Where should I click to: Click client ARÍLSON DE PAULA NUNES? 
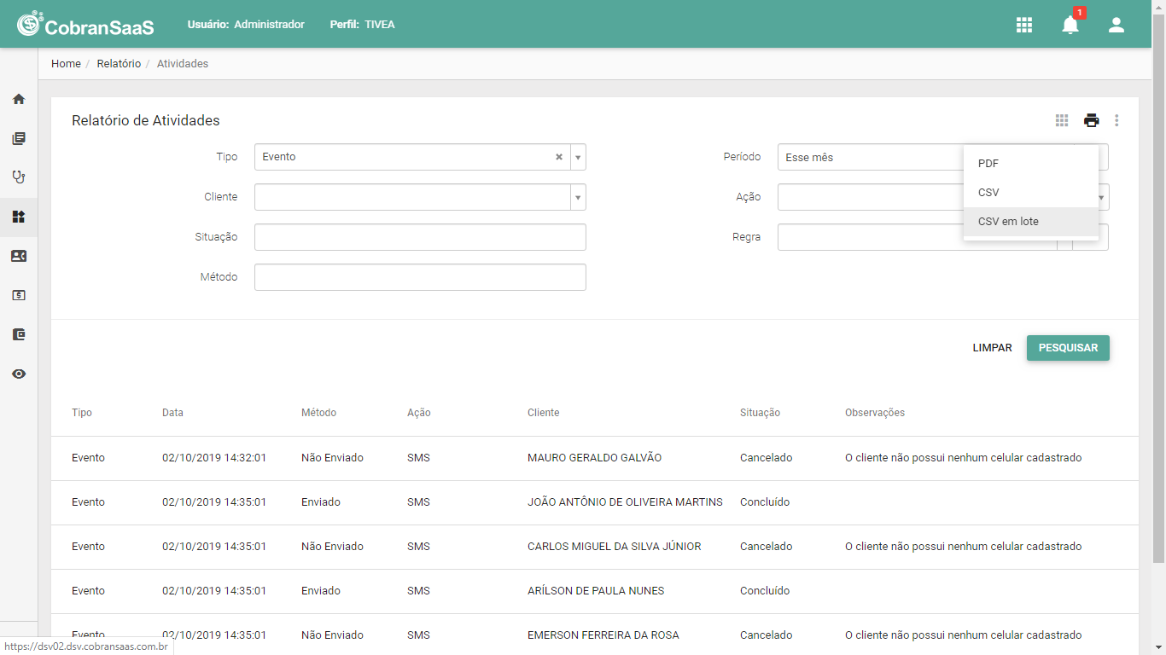(x=596, y=591)
